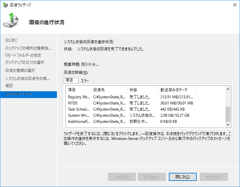Click the 30.01 MB/30.01 MB value
Image resolution: width=240 pixels, height=187 pixels.
pyautogui.click(x=177, y=103)
